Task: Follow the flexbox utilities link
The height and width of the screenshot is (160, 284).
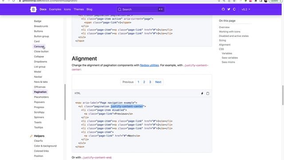Action: (150, 65)
